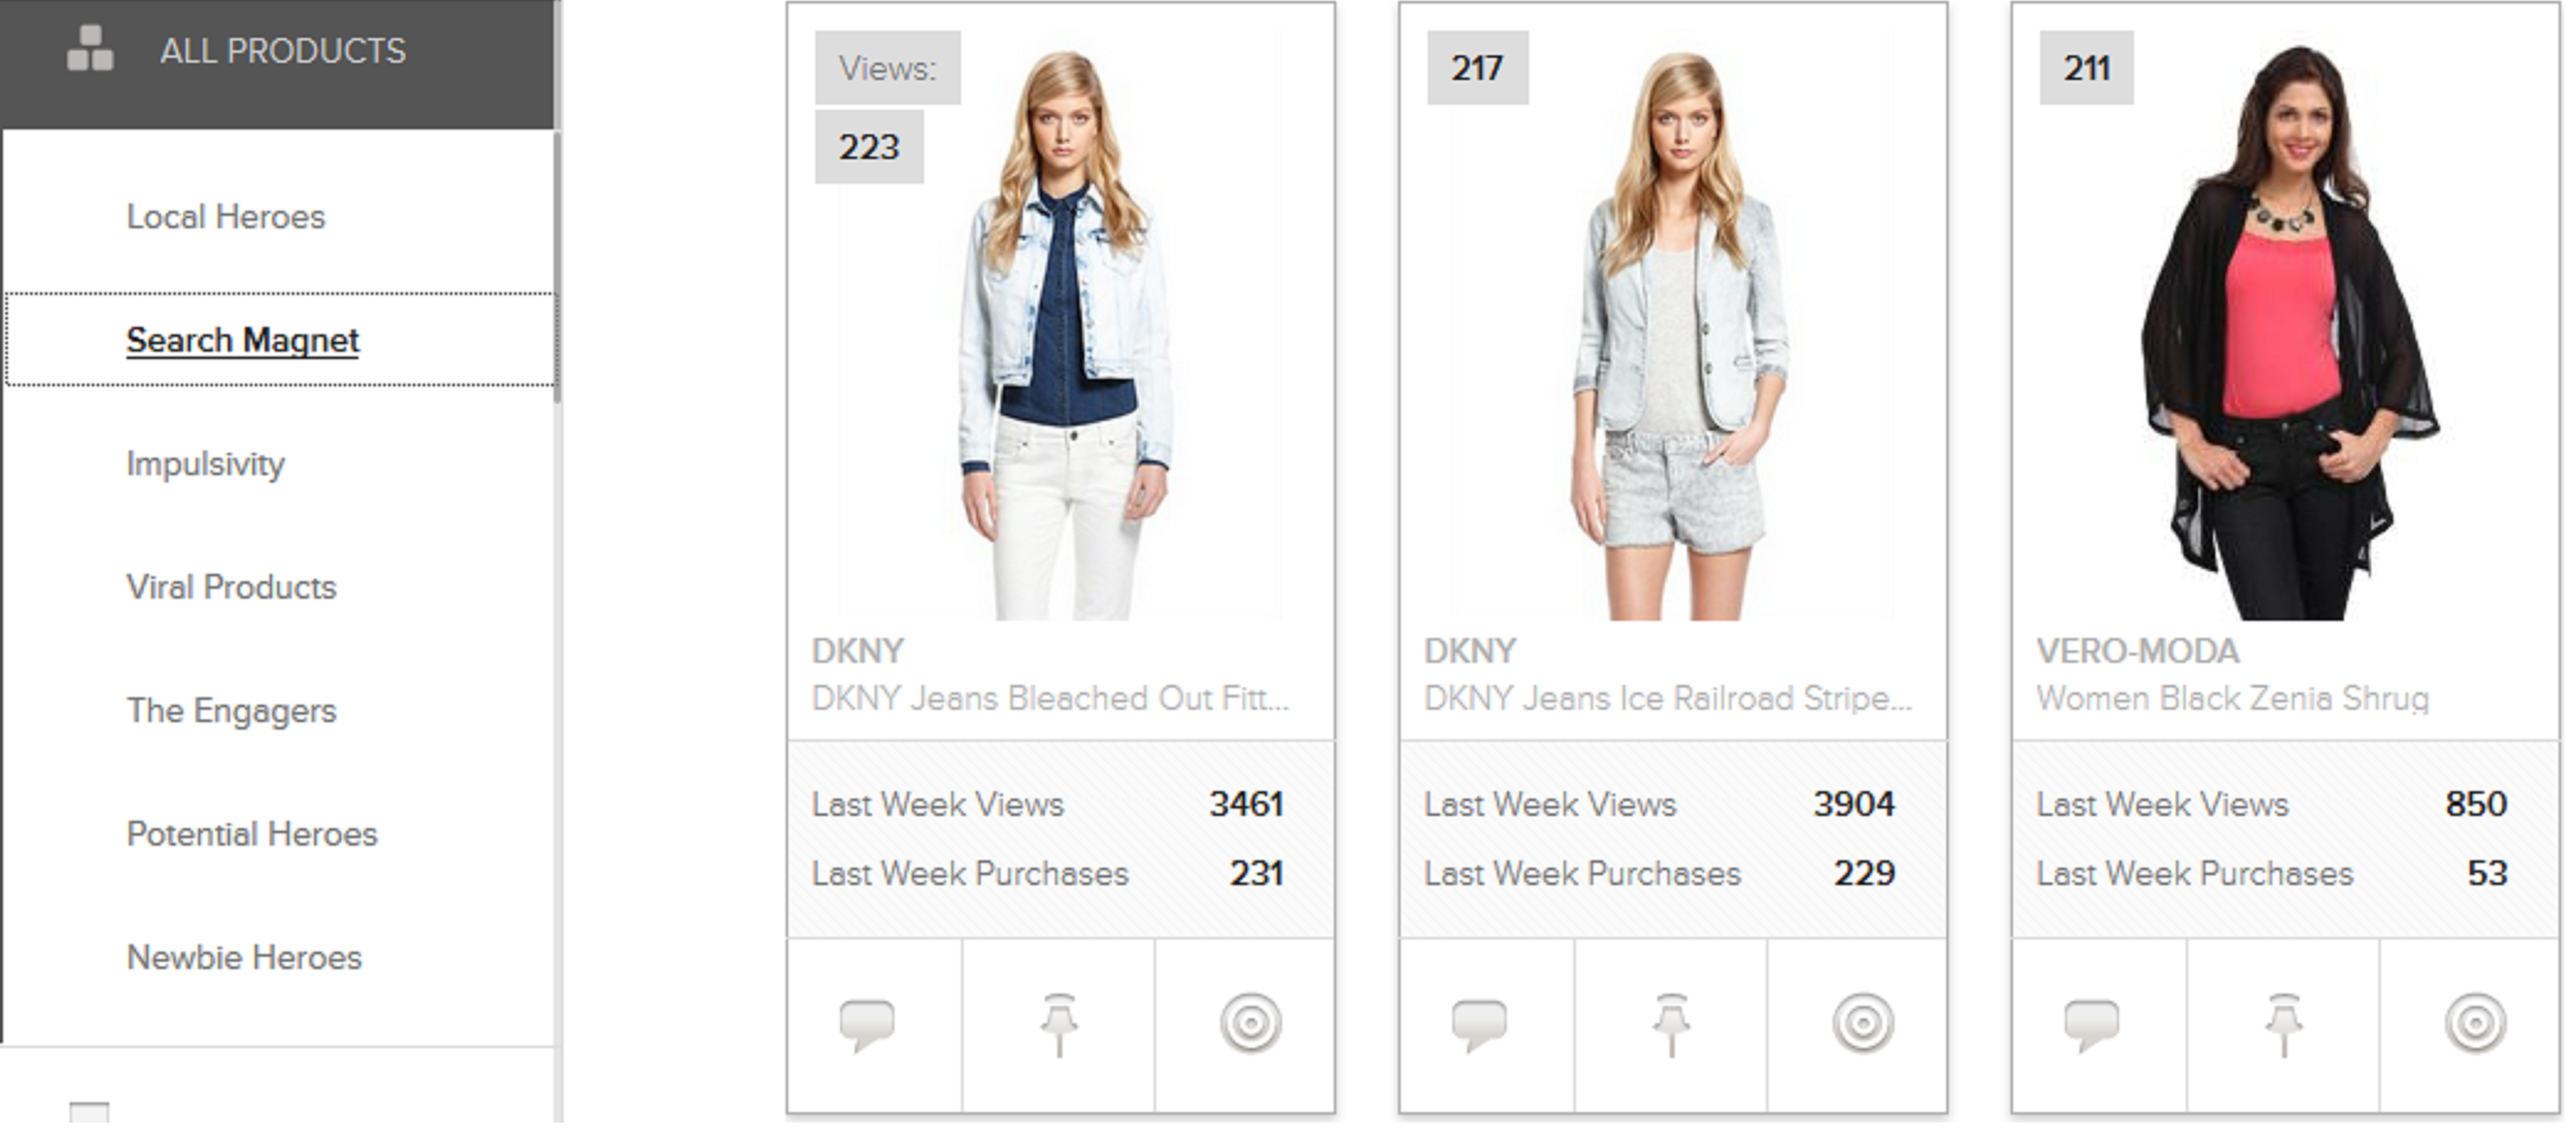Pin the DKNY Ice Railroad Stripe product
The width and height of the screenshot is (2576, 1130).
point(1671,1024)
